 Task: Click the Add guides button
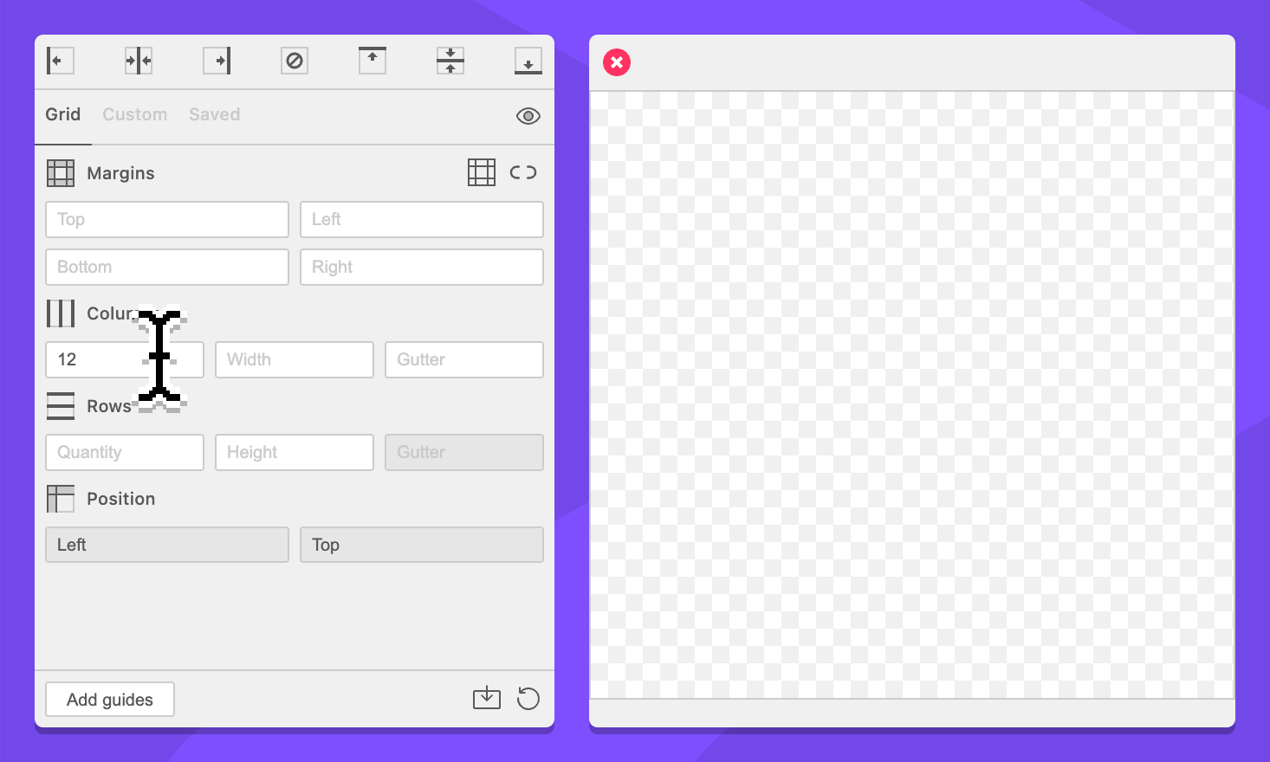coord(110,700)
